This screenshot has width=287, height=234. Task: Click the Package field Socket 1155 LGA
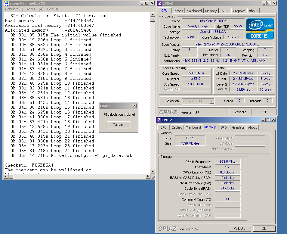[x=213, y=32]
